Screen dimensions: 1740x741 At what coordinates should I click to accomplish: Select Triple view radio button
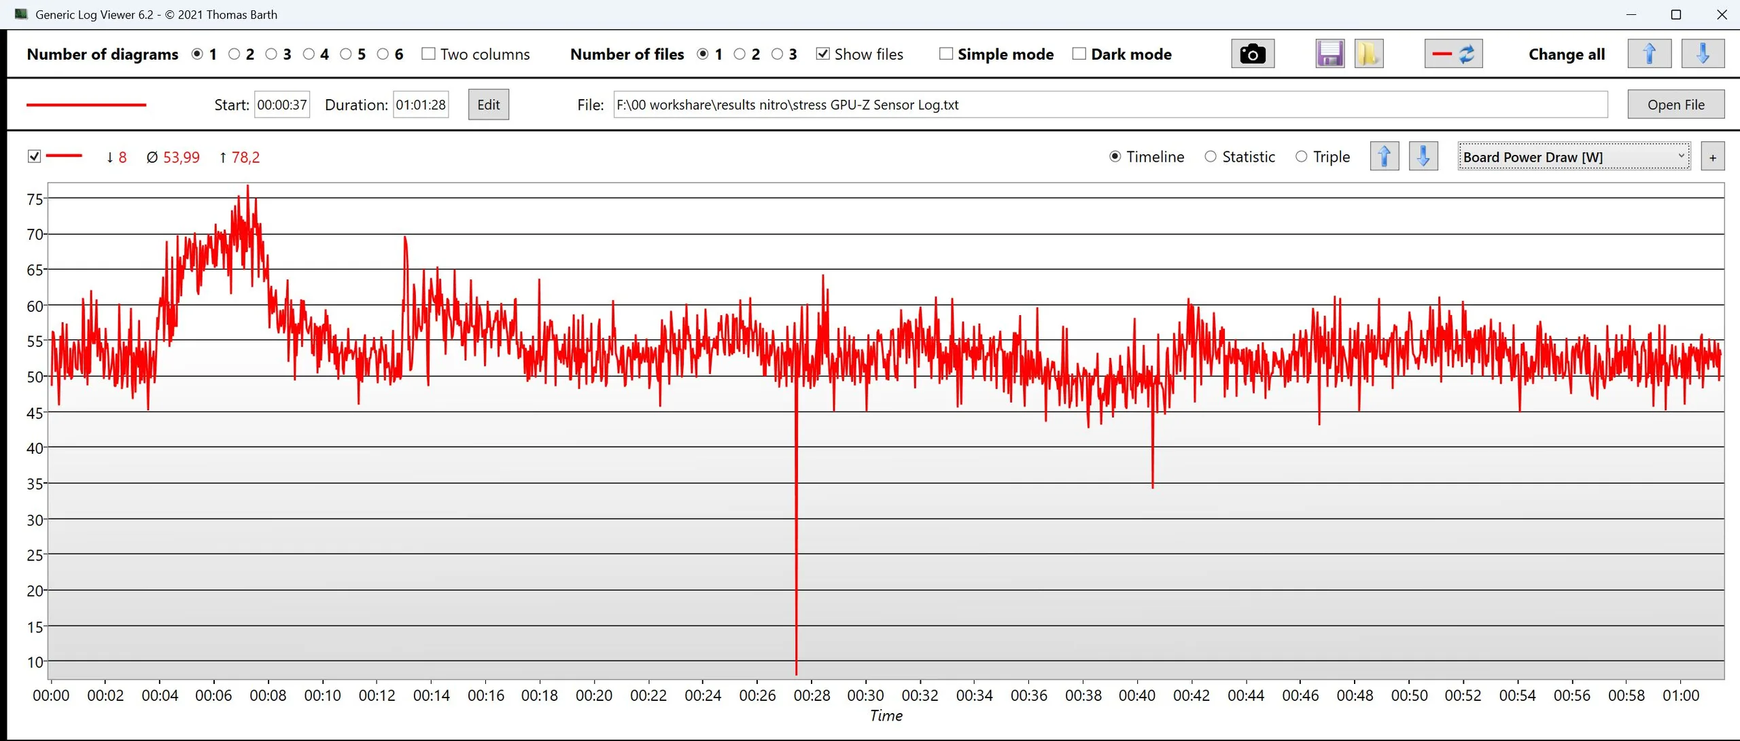point(1301,157)
